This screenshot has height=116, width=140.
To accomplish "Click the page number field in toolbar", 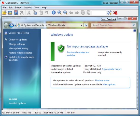I will pos(99,13).
